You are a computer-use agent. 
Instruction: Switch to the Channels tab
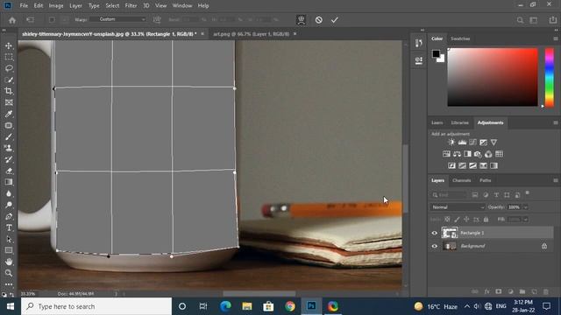pos(462,180)
